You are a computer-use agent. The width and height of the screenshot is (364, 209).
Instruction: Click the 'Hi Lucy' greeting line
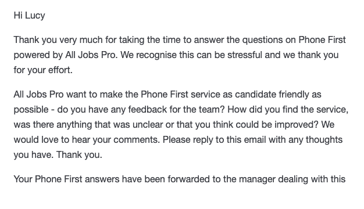click(29, 16)
